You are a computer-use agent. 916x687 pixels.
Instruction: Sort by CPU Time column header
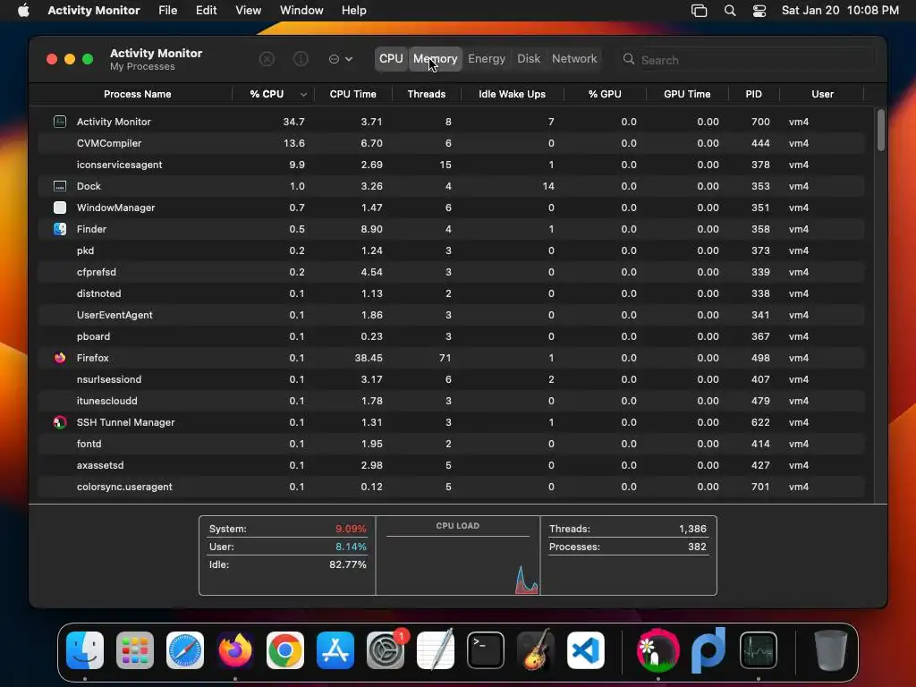point(352,94)
